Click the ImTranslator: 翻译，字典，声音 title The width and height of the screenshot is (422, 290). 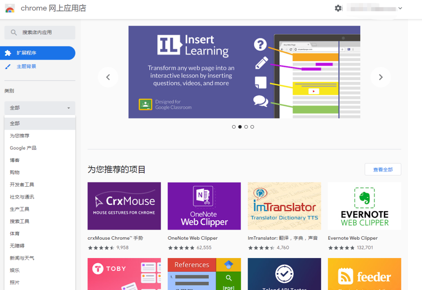(283, 238)
